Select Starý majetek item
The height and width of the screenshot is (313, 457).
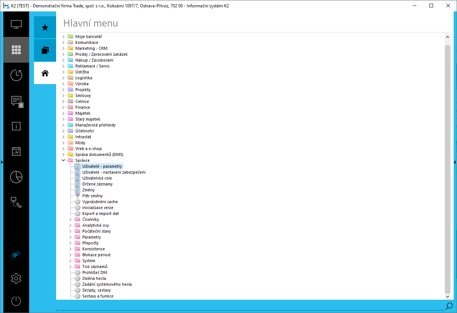click(x=88, y=119)
